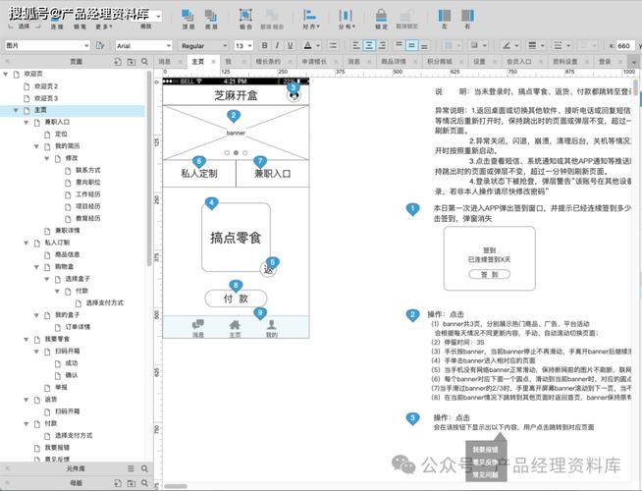Edit the x position field showing 660
Screen dimensions: 642x491
[624, 45]
